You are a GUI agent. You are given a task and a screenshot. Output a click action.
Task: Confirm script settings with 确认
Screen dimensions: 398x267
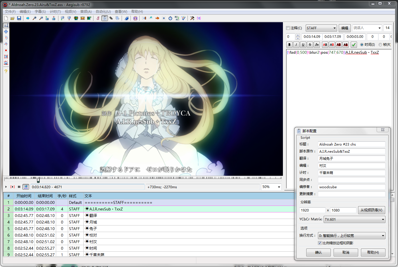pyautogui.click(x=319, y=252)
